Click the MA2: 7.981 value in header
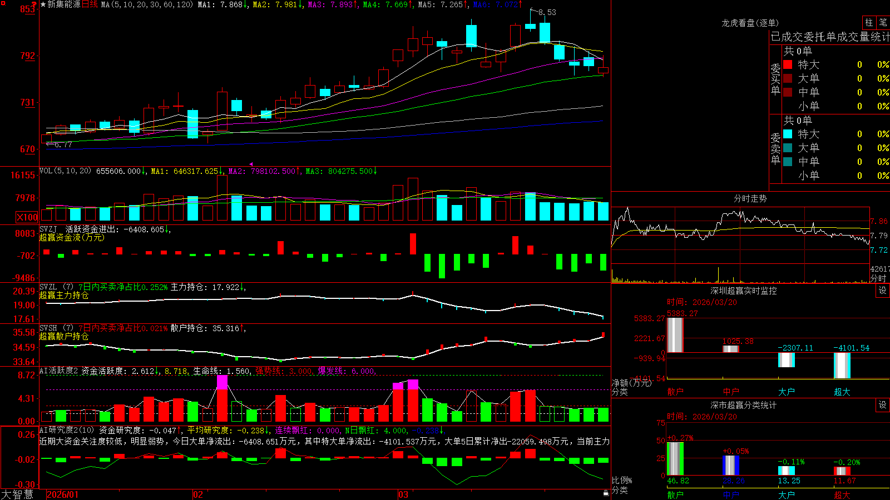Image resolution: width=890 pixels, height=500 pixels. point(278,4)
